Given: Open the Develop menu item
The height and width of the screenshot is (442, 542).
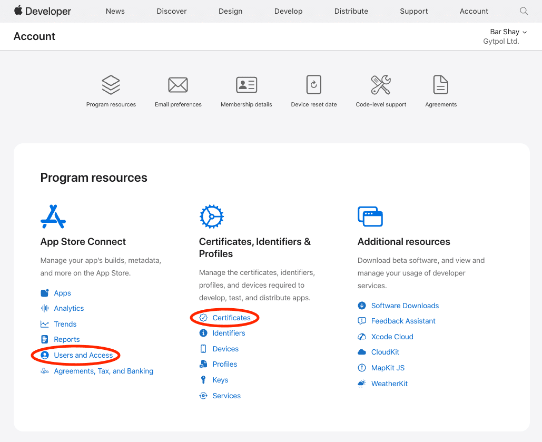Looking at the screenshot, I should [288, 11].
